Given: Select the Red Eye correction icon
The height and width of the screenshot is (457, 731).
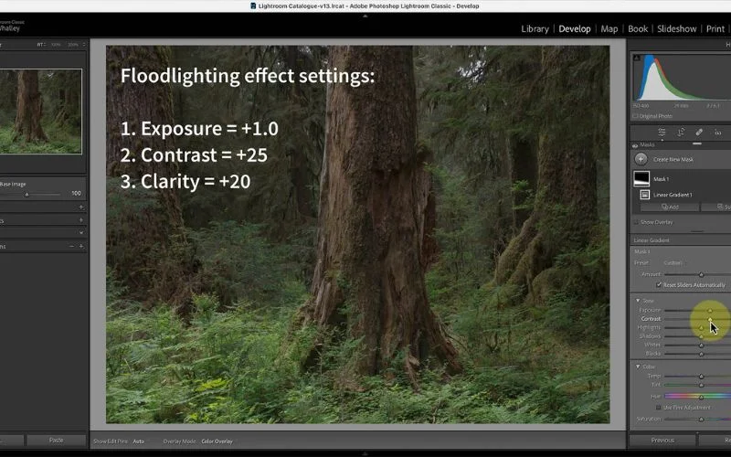Looking at the screenshot, I should pyautogui.click(x=717, y=133).
